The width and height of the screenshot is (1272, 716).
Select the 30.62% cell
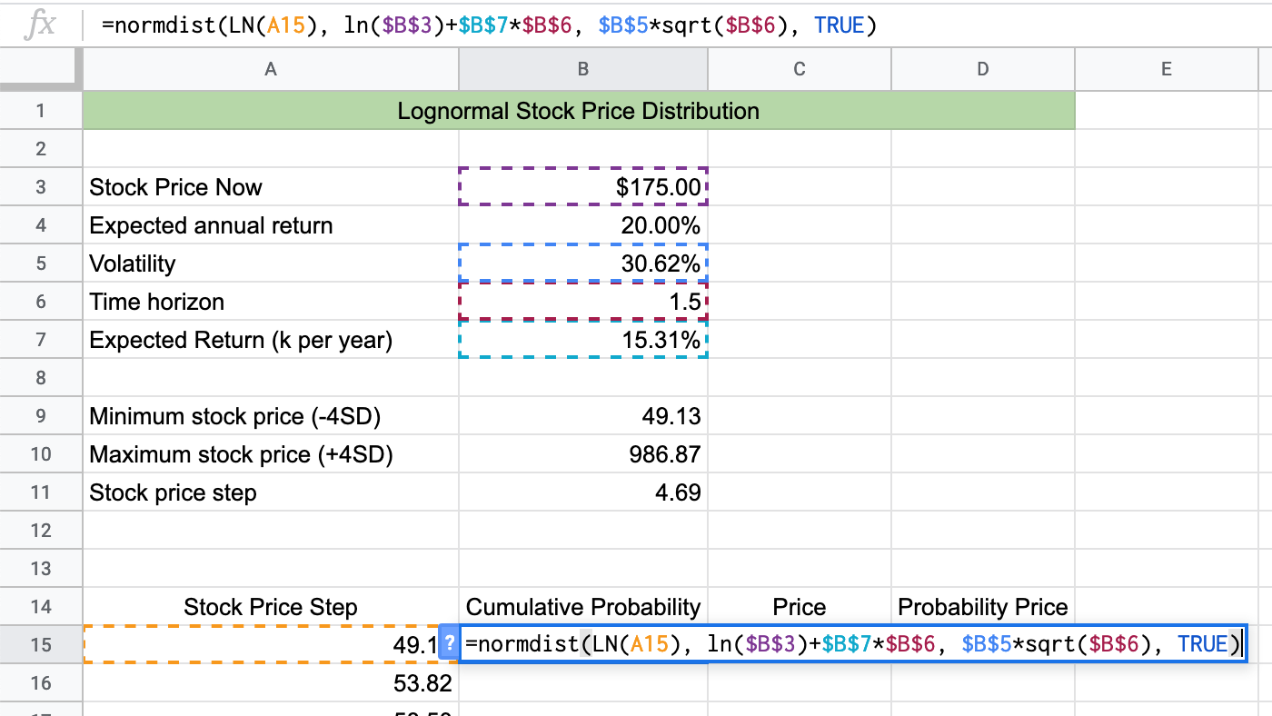pos(583,264)
